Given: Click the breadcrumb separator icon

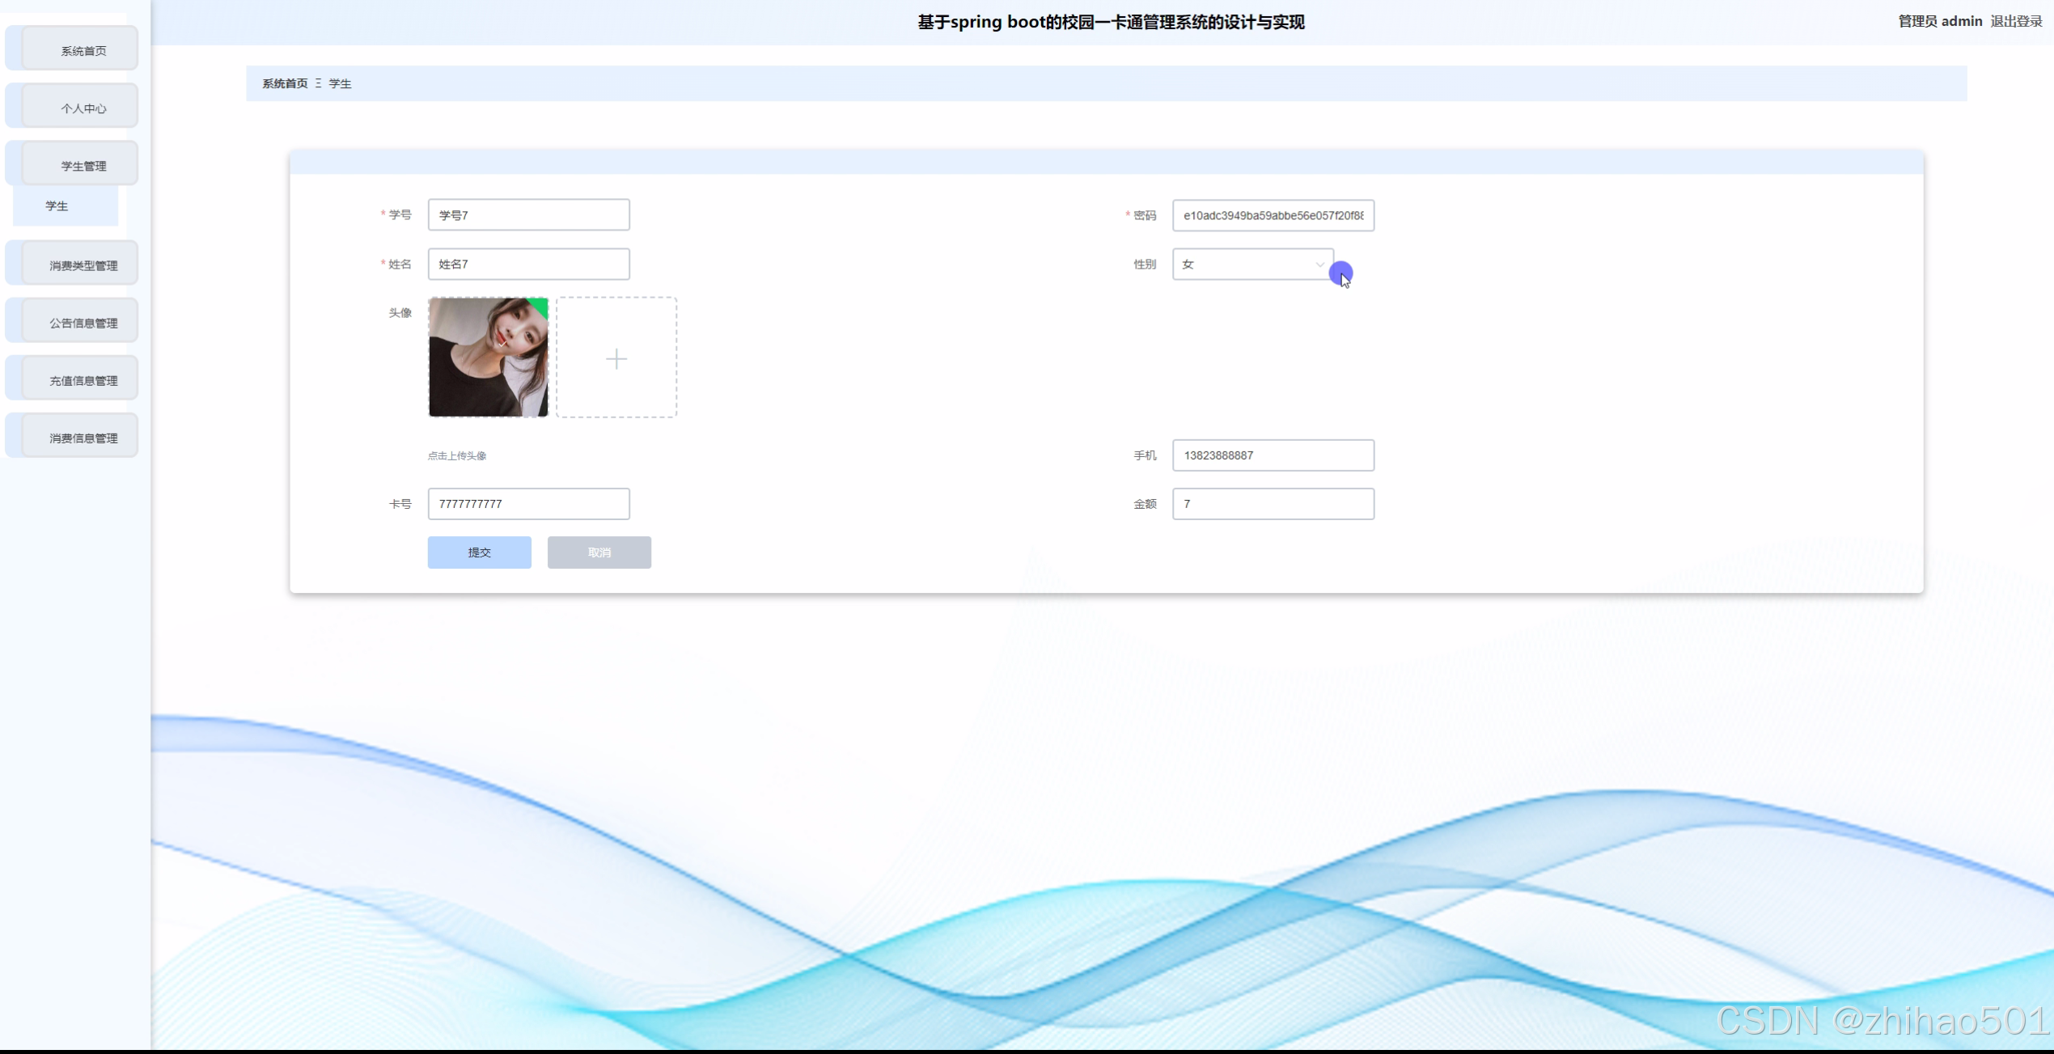Looking at the screenshot, I should 319,83.
